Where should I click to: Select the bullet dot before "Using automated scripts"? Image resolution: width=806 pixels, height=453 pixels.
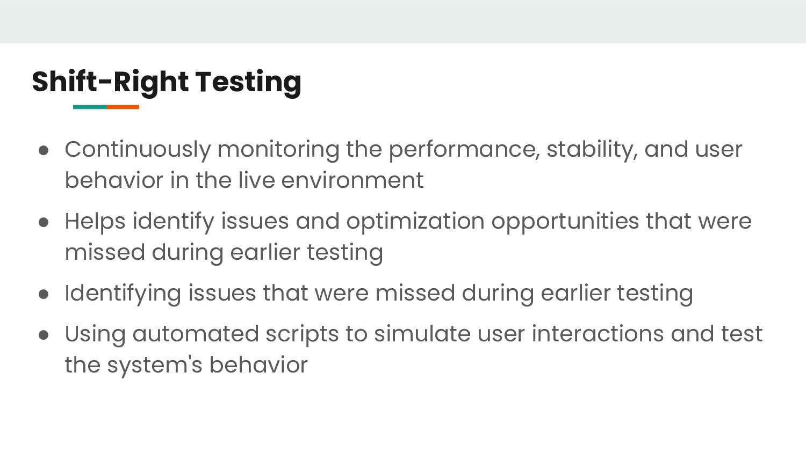pos(44,335)
